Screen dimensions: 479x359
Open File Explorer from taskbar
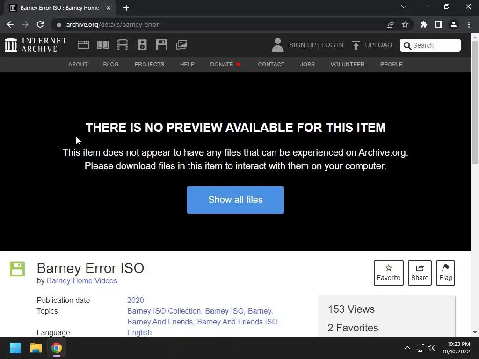pos(36,348)
